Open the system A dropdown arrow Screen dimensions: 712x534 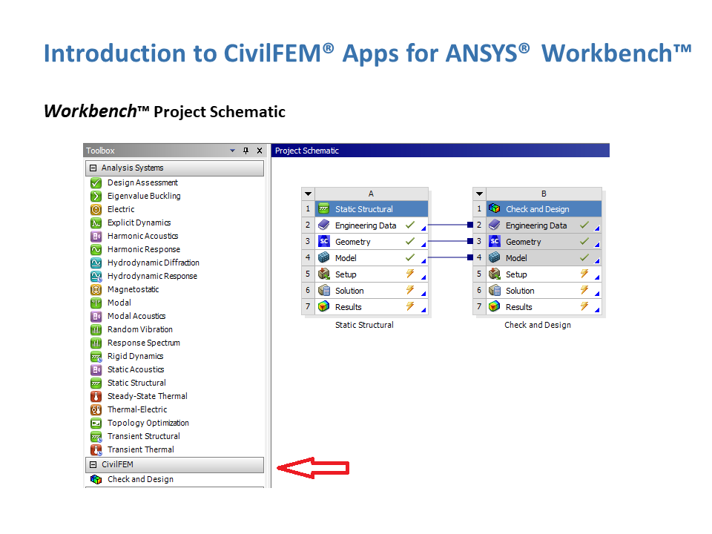tap(309, 194)
